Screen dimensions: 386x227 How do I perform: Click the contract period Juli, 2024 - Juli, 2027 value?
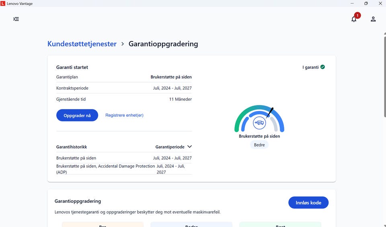point(172,88)
